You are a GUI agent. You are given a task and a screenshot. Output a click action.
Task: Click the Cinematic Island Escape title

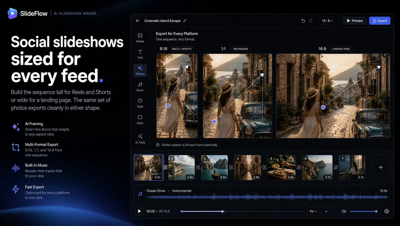pos(162,21)
